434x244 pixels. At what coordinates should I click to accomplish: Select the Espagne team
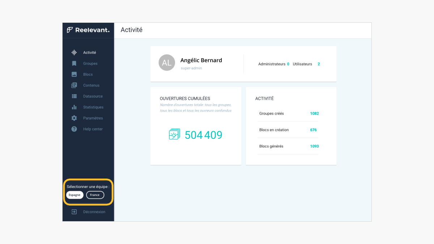click(75, 195)
